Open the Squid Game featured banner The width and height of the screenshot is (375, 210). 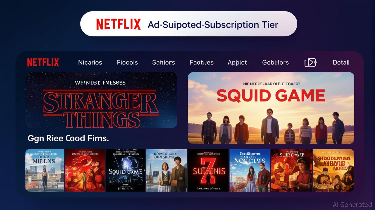271,108
